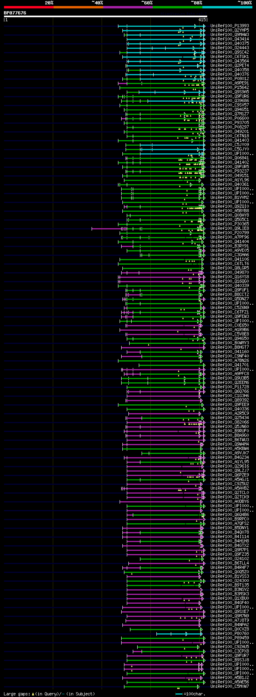The image size is (256, 697).
Task: Select entry UniRef100_B6TLL4
Action: pos(230,563)
